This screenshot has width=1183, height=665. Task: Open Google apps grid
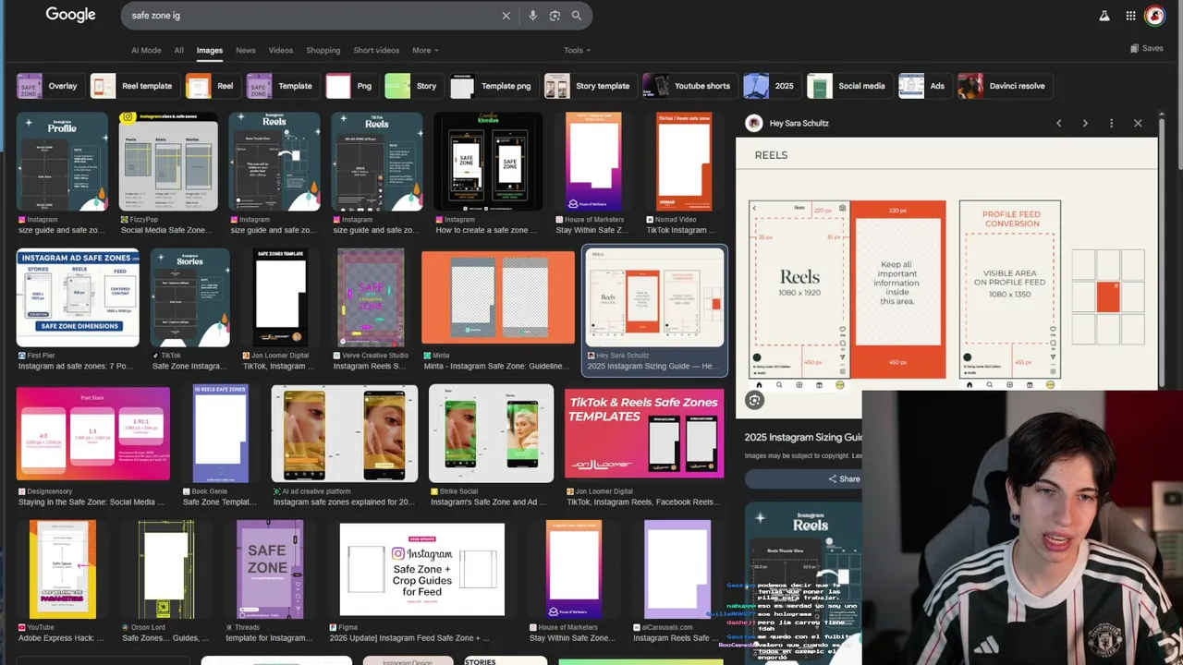point(1130,16)
